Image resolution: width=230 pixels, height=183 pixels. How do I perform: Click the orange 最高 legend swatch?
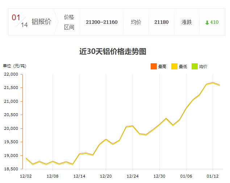click(x=154, y=67)
